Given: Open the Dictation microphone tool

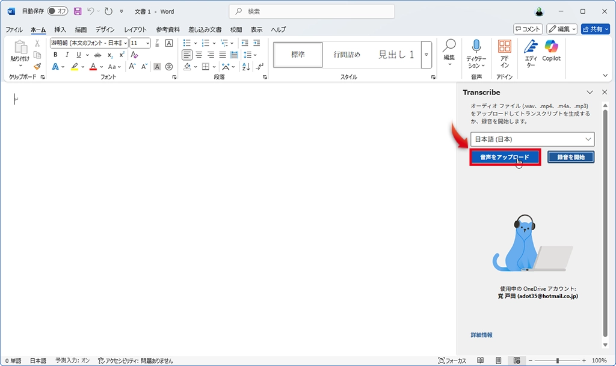Looking at the screenshot, I should click(476, 54).
